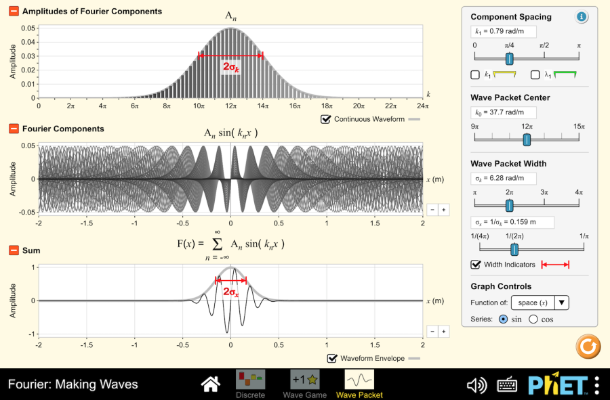Screen dimensions: 610x400
Task: Turn off Width Indicators checkbox
Action: [x=475, y=264]
